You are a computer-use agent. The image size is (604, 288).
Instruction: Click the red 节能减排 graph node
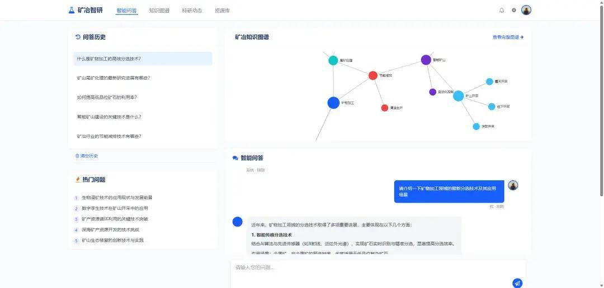pos(373,75)
